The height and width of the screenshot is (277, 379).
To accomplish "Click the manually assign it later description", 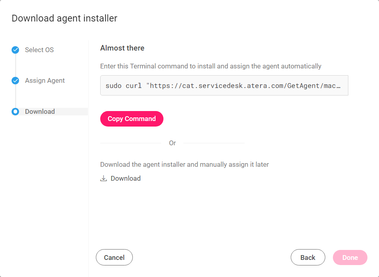I will 185,164.
